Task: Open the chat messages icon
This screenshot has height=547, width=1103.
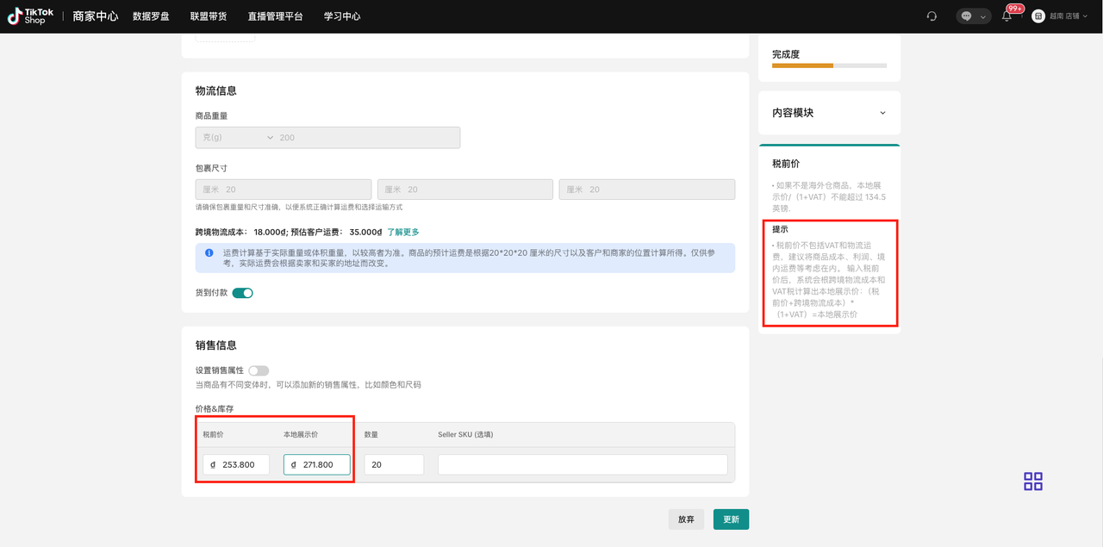Action: pyautogui.click(x=966, y=16)
